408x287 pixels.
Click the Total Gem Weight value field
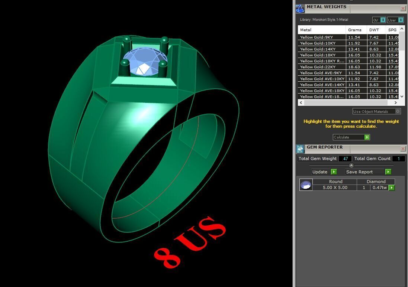tap(345, 159)
